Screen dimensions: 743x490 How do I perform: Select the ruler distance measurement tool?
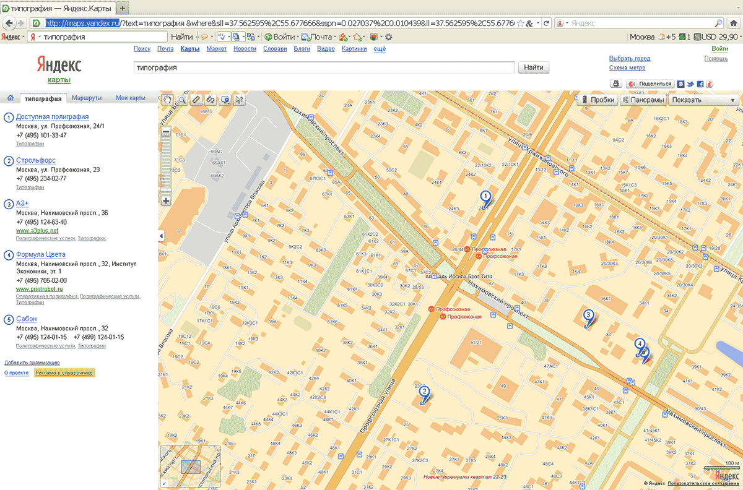[196, 99]
